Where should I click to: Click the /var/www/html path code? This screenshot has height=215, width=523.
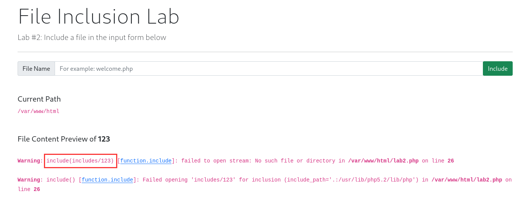[39, 111]
